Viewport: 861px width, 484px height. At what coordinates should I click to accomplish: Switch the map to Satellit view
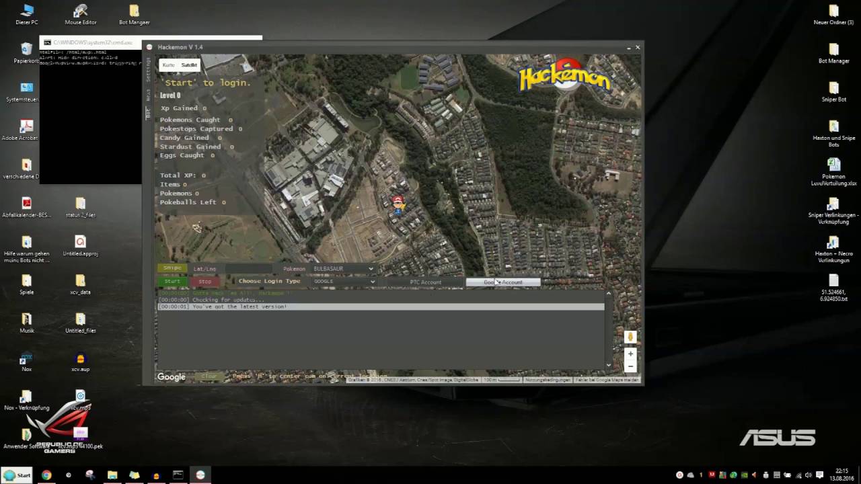189,65
